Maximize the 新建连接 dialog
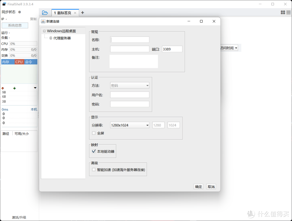 pos(201,21)
